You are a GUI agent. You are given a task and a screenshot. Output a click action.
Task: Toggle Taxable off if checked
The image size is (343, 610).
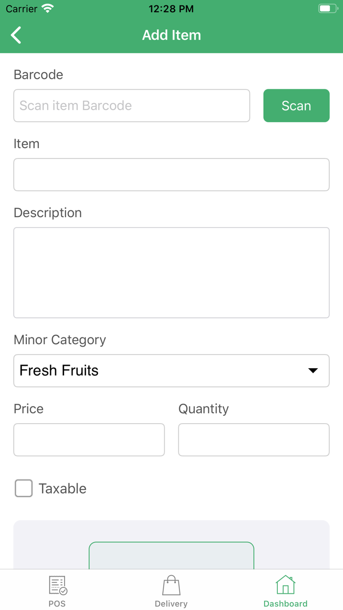[x=24, y=488]
